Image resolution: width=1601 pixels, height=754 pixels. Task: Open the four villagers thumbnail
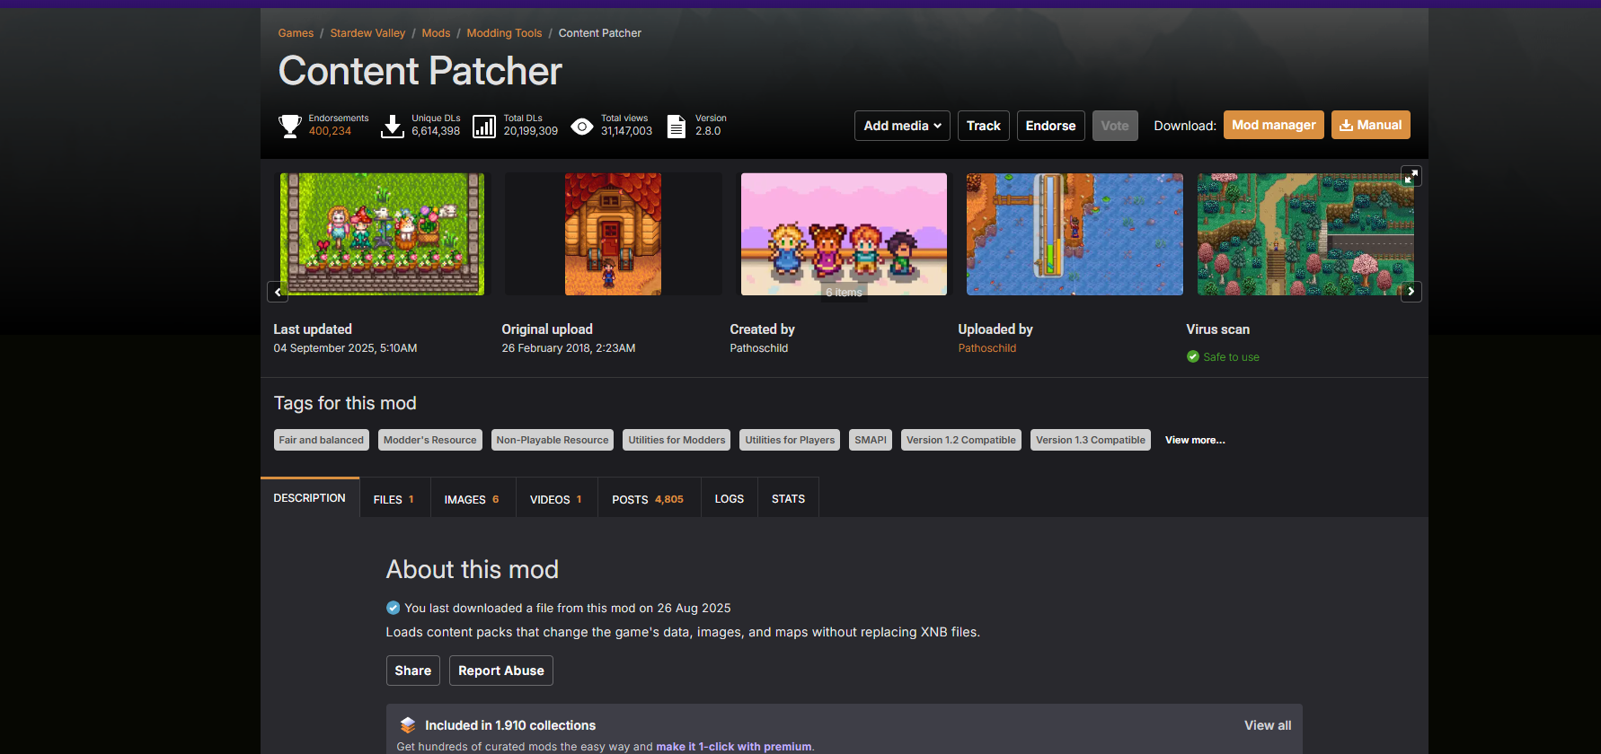(844, 234)
